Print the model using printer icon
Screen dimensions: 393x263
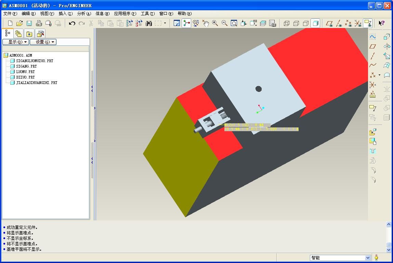pos(39,23)
